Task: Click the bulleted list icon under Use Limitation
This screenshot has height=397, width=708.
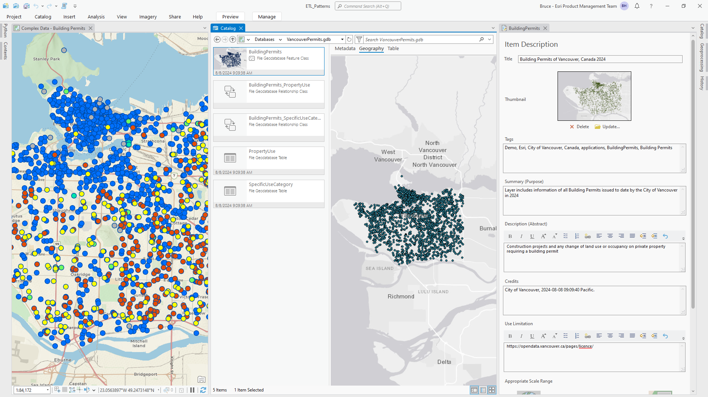Action: pyautogui.click(x=566, y=336)
